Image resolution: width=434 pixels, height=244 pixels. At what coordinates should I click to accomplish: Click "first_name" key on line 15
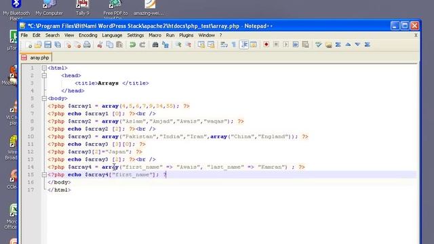coord(132,175)
